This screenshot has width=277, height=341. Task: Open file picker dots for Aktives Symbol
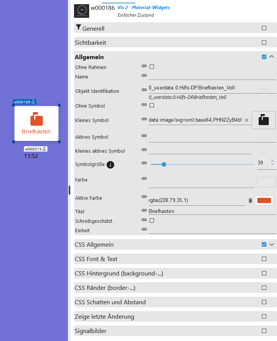(263, 138)
